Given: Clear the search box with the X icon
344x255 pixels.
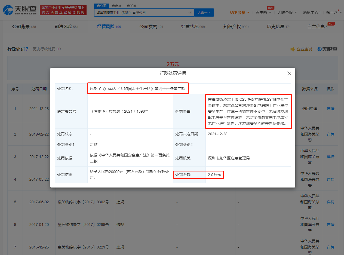Looking at the screenshot, I should tap(190, 13).
